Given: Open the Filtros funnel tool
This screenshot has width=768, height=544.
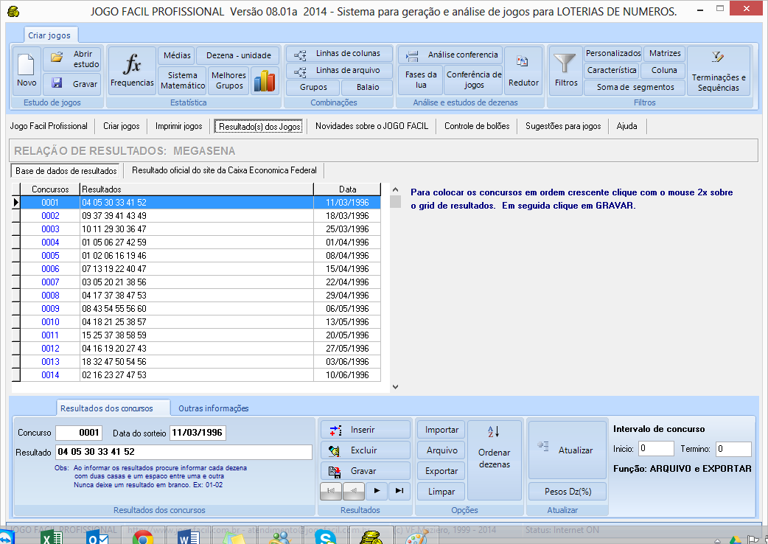Looking at the screenshot, I should [566, 71].
